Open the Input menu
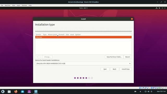Image resolution: width=167 pixels, height=94 pixels. coord(18,5)
